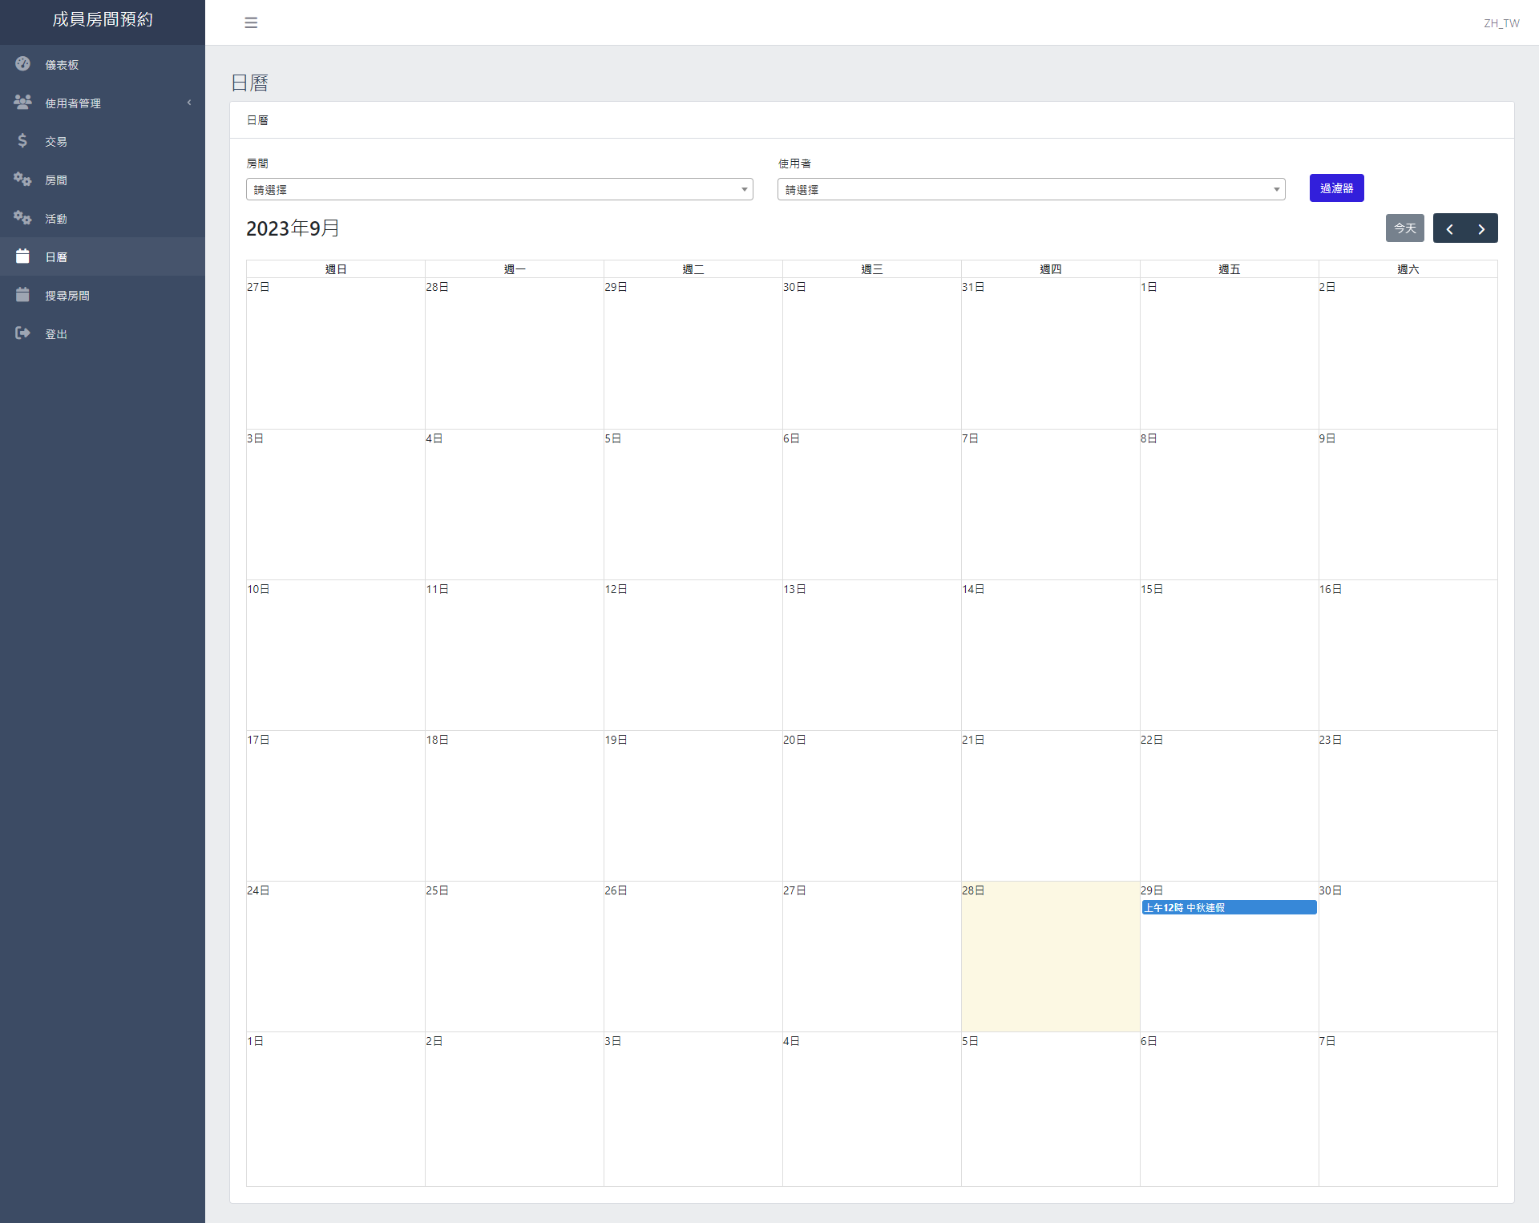Click the 10日 date label
Image resolution: width=1539 pixels, height=1223 pixels.
pos(257,589)
